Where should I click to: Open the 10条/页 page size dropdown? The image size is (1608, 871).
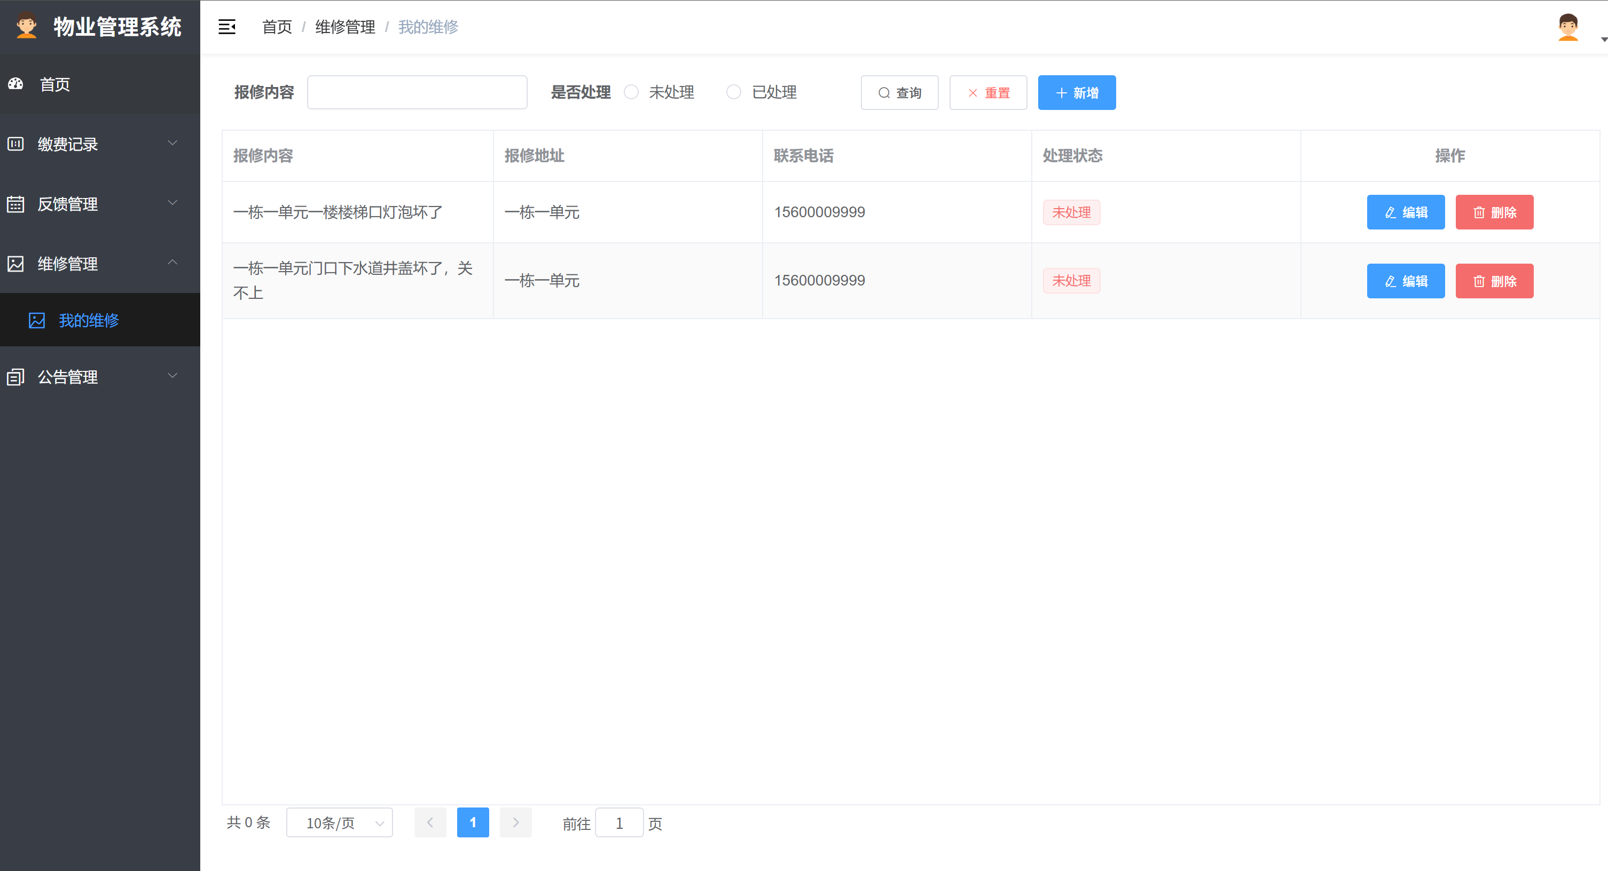[340, 823]
